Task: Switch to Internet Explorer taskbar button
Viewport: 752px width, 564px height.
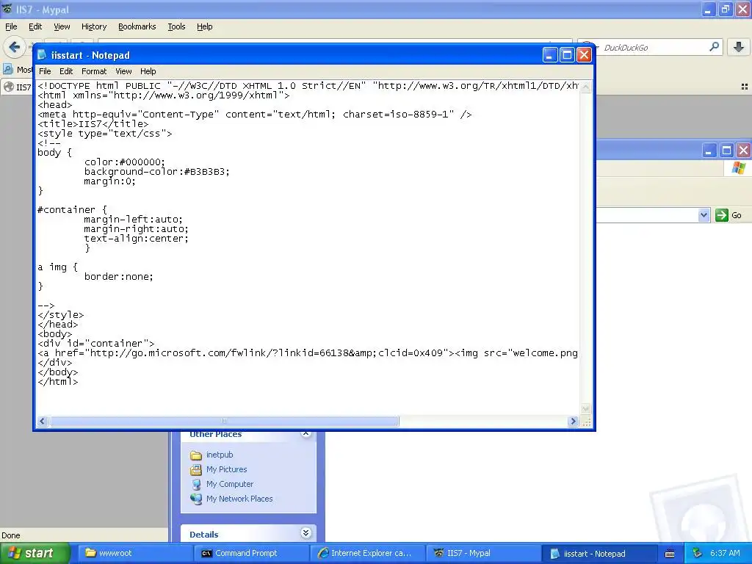Action: point(367,553)
